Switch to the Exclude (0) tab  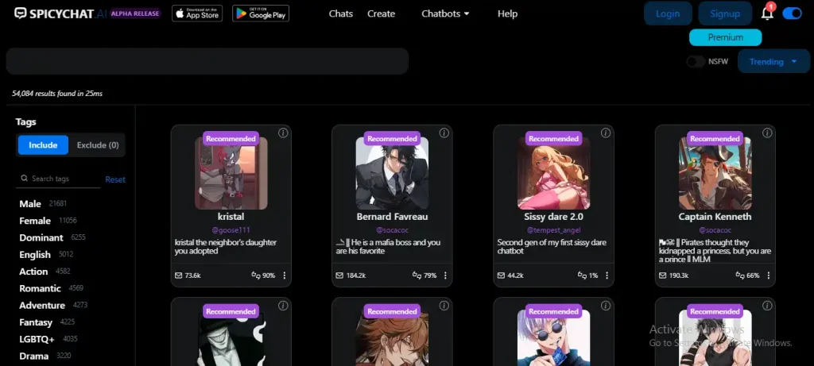[x=98, y=145]
